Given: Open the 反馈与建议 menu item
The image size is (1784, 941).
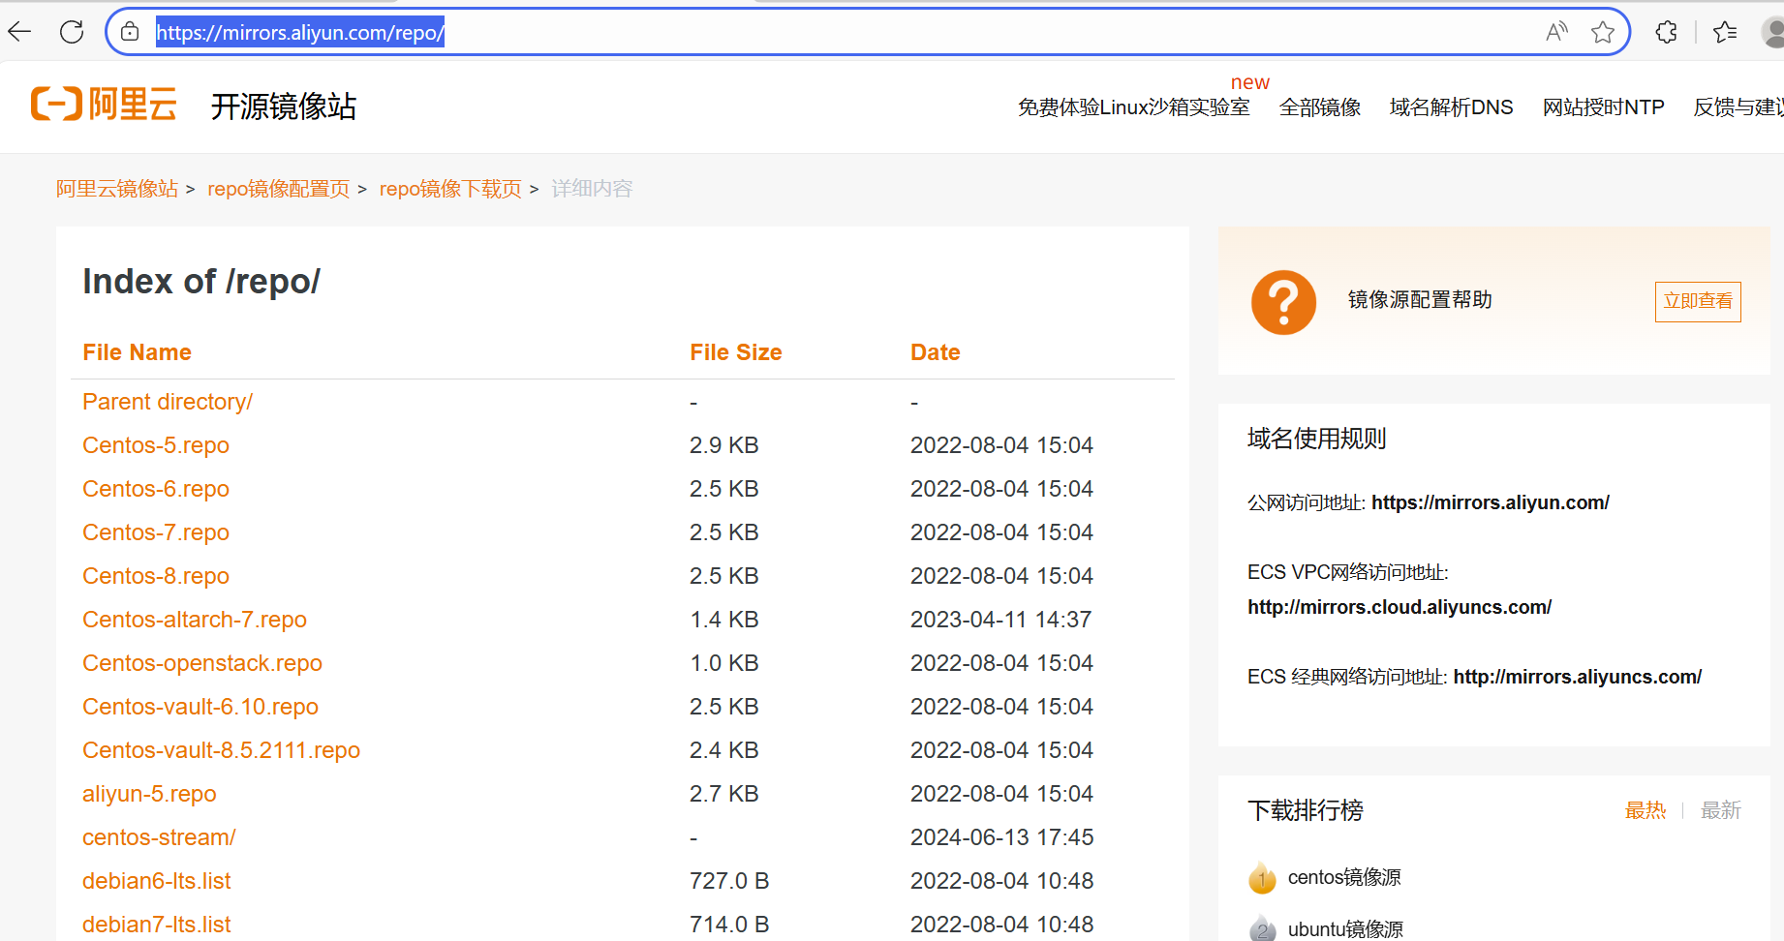Looking at the screenshot, I should (x=1738, y=107).
